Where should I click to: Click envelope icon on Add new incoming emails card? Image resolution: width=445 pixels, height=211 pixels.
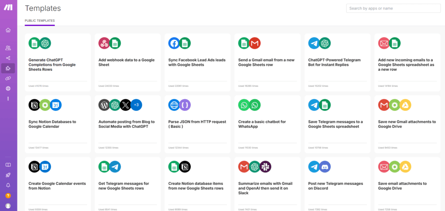384,43
